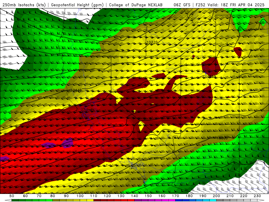Click the 150 value on the color scale
Image resolution: width=269 pixels, height=202 pixels.
(148, 196)
